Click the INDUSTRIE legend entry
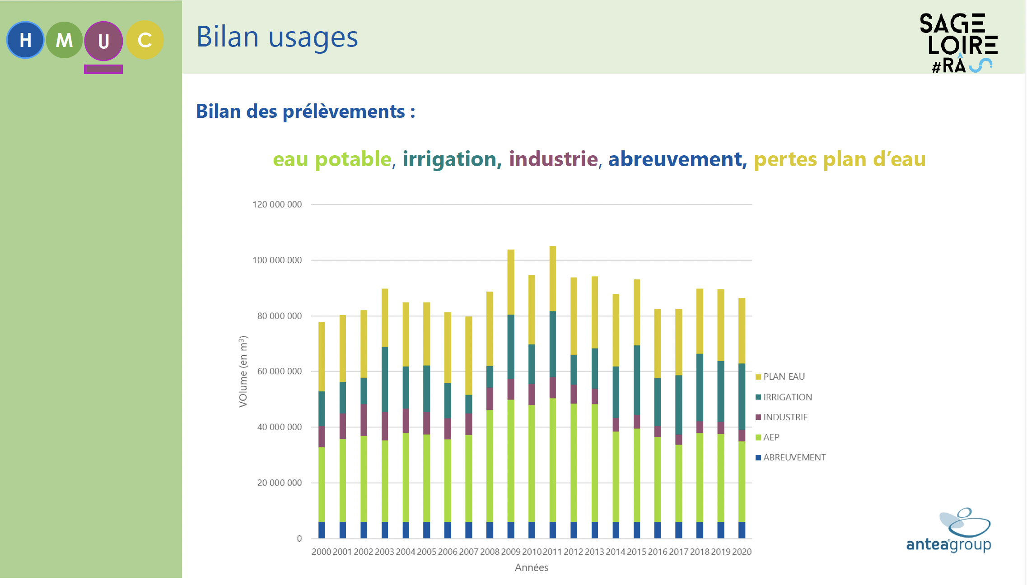This screenshot has width=1027, height=585. pos(782,417)
